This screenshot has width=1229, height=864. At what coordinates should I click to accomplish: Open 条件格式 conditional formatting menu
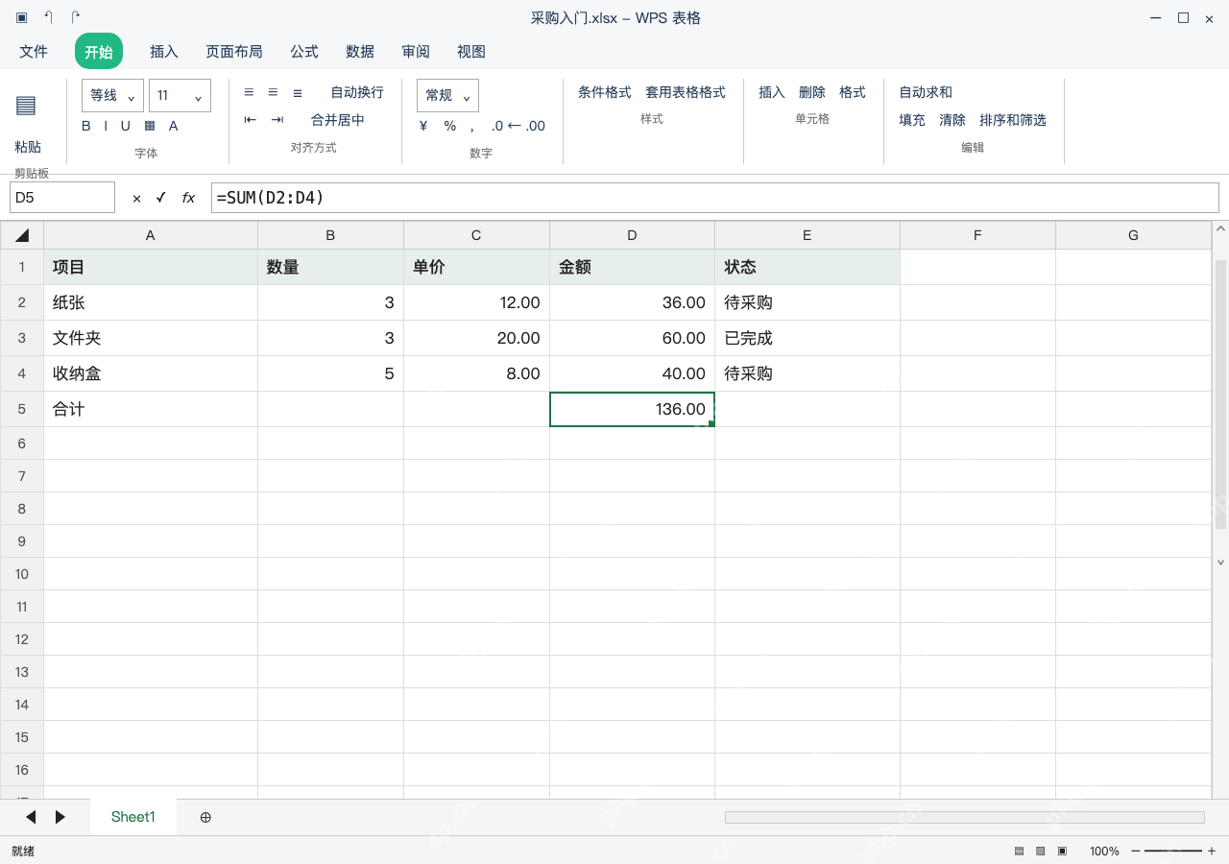click(605, 92)
